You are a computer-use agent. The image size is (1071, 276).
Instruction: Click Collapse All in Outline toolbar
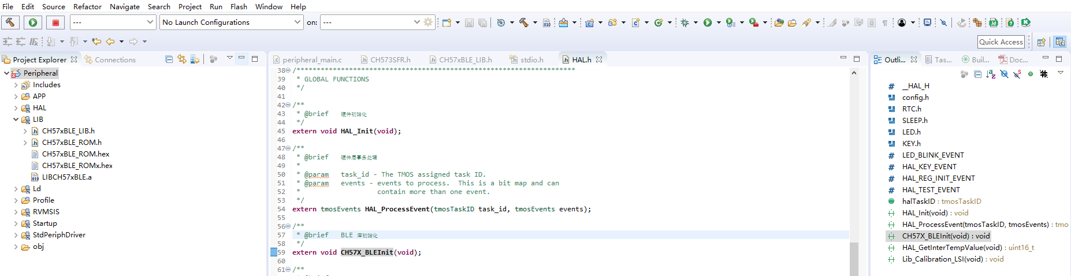click(977, 74)
